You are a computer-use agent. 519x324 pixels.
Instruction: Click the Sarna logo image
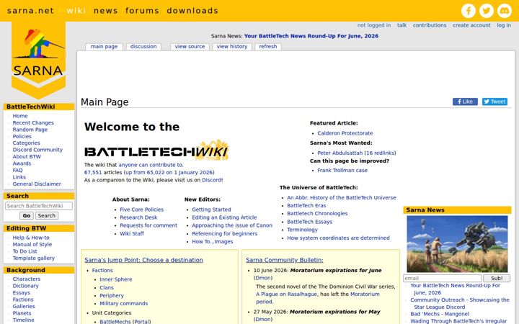click(38, 60)
